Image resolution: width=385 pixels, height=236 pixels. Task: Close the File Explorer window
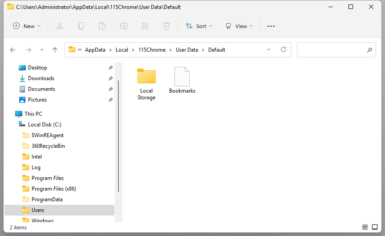point(371,7)
